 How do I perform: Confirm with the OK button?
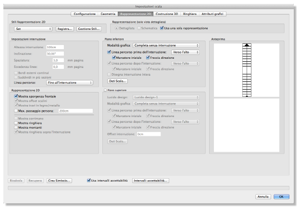click(281, 197)
